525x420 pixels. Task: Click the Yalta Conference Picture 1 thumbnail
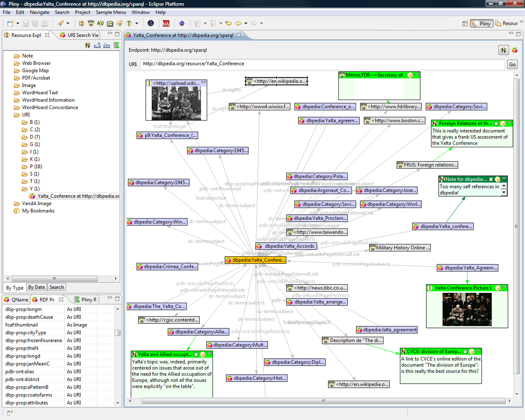tap(467, 309)
